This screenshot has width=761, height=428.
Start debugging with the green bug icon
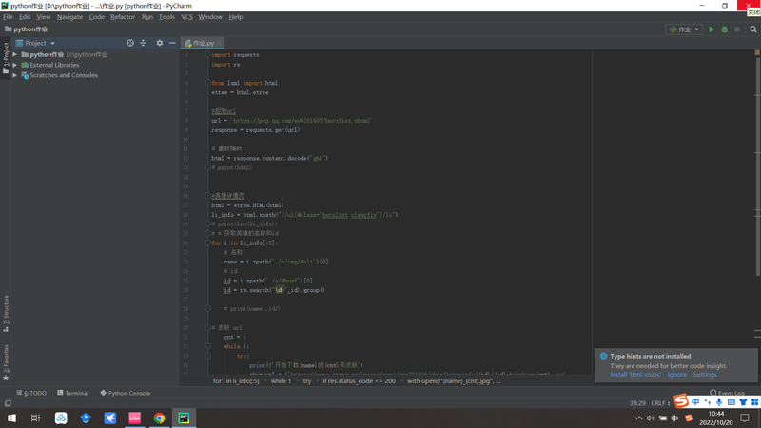click(725, 29)
